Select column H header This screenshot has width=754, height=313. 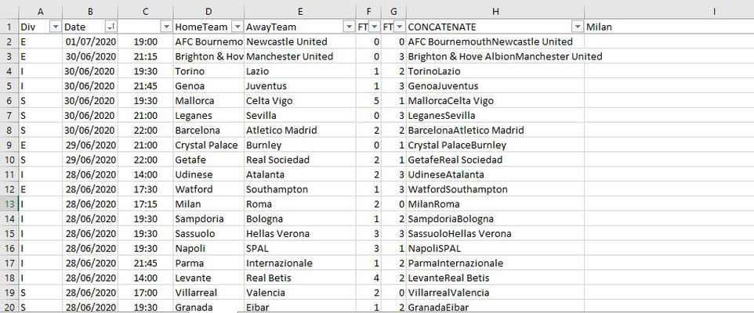(x=495, y=11)
